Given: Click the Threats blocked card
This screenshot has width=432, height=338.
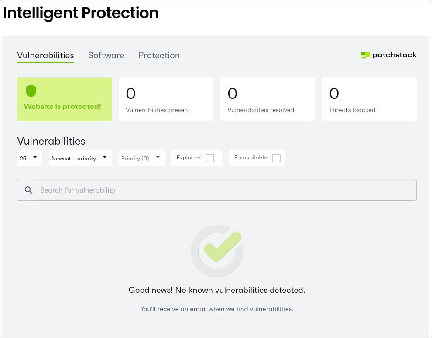Looking at the screenshot, I should [x=369, y=99].
